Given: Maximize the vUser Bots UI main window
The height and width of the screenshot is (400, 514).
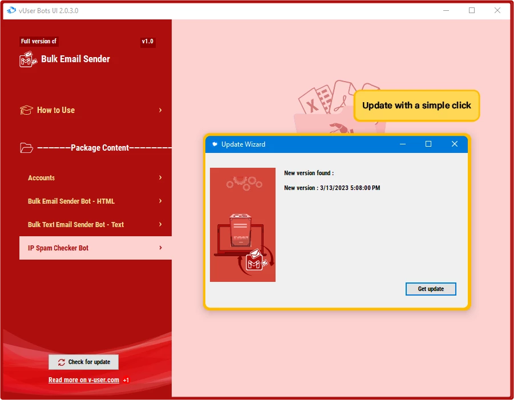Looking at the screenshot, I should tap(472, 10).
